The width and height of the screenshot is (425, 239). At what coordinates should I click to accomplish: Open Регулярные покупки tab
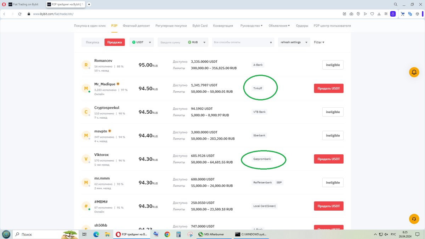coord(171,26)
